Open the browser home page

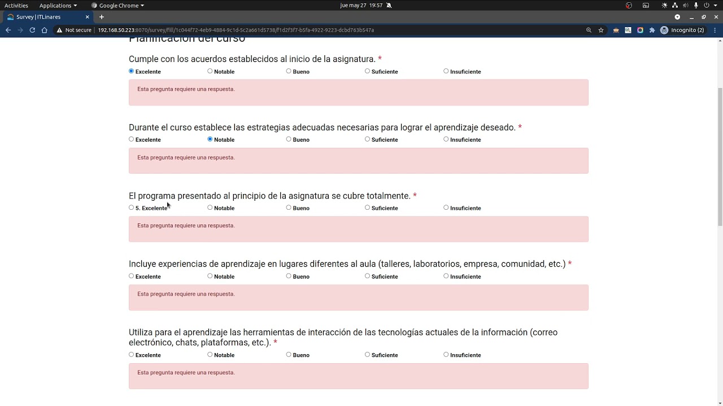click(x=44, y=30)
